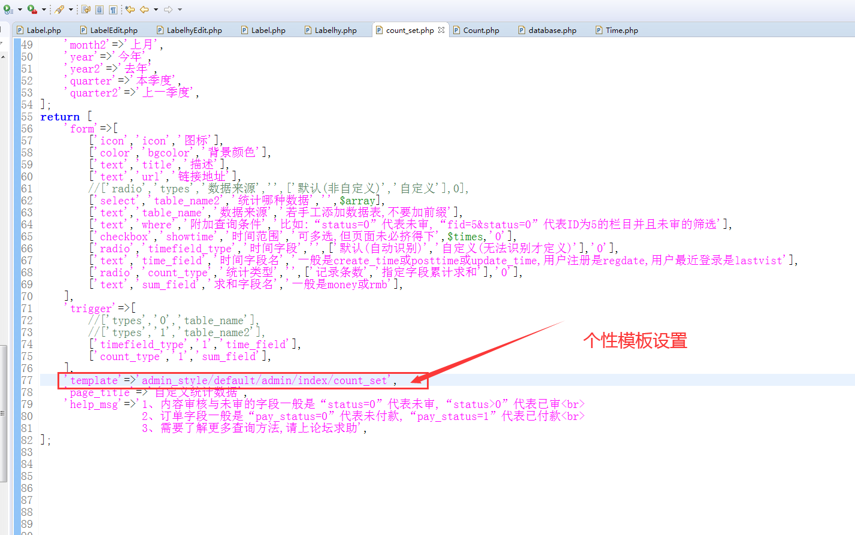Toggle word wrap toolbar icon
The width and height of the screenshot is (855, 535).
[86, 10]
